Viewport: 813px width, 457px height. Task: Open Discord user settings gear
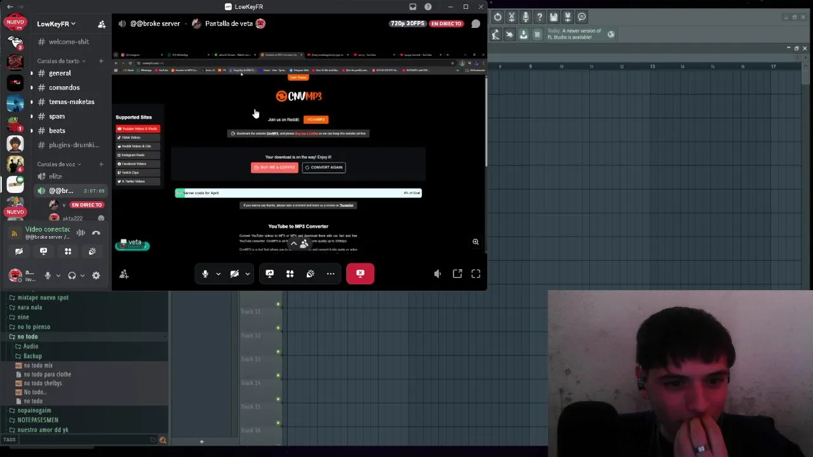pos(96,275)
